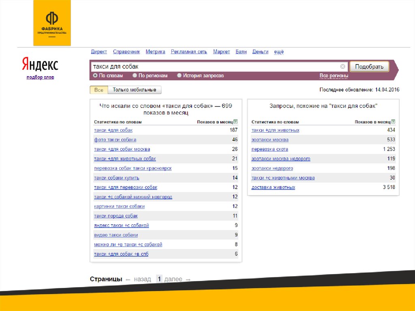415x311 pixels.
Task: Open Директ in the top menu
Action: (x=99, y=52)
